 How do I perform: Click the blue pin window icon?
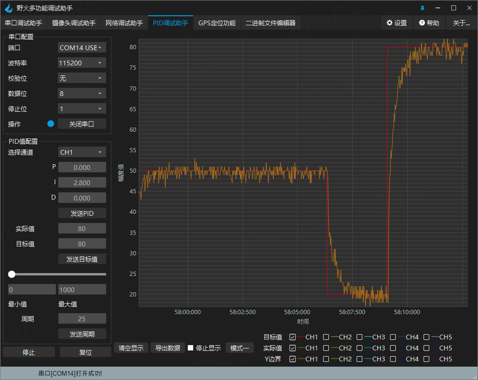[x=423, y=8]
